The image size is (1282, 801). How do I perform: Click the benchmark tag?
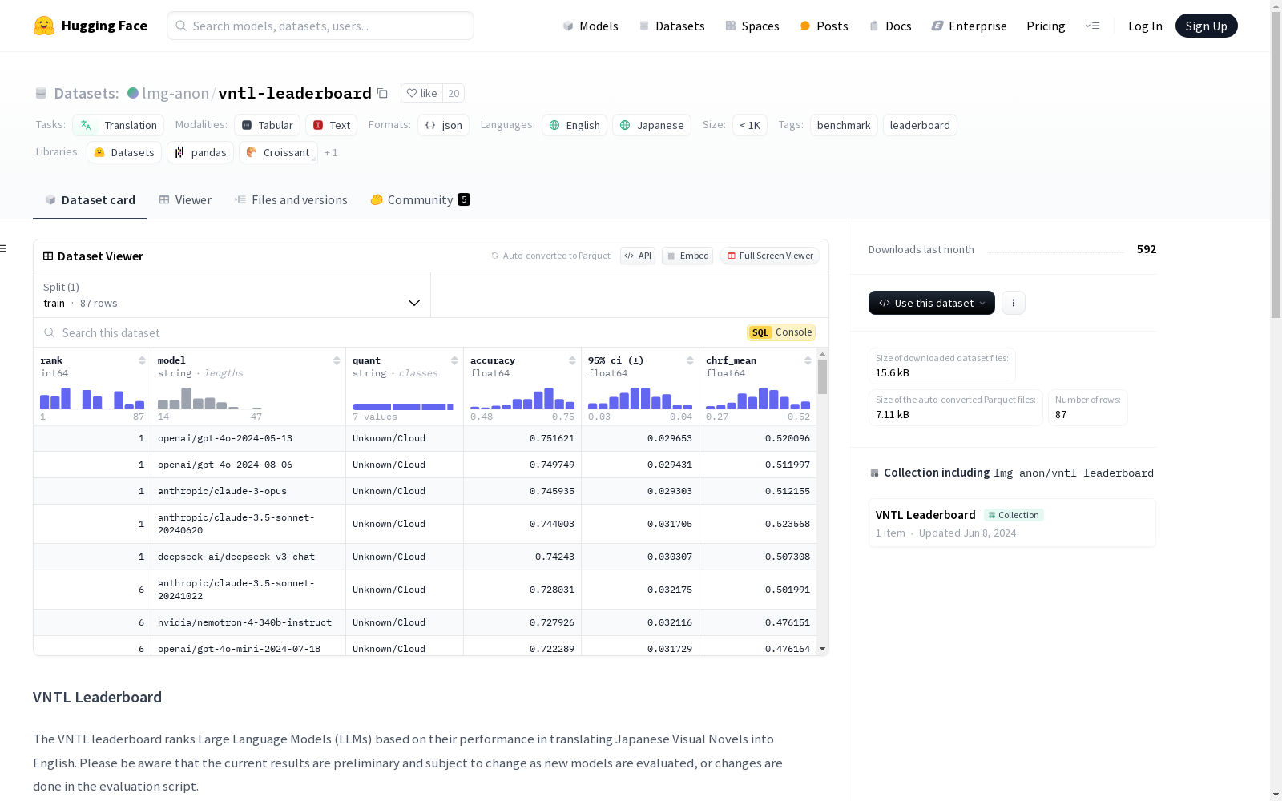(844, 125)
